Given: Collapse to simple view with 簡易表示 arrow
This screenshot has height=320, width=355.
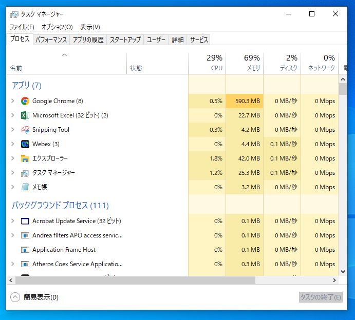Looking at the screenshot, I should tap(15, 297).
